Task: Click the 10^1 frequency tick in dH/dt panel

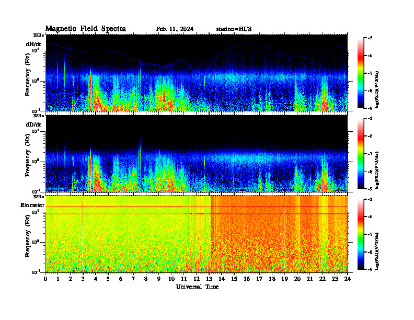Action: click(36, 51)
